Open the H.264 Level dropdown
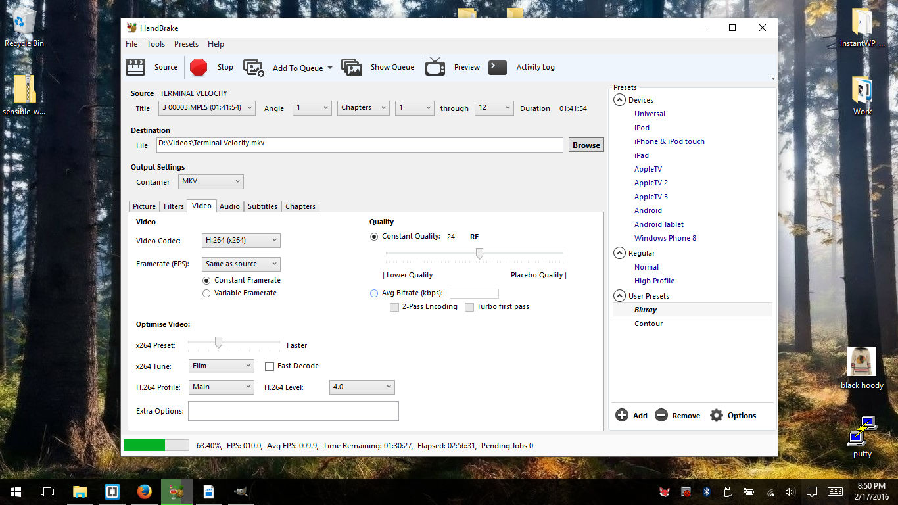The image size is (898, 505). (x=362, y=387)
